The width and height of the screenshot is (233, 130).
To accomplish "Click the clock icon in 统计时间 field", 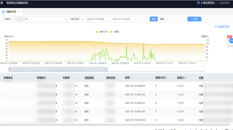I will tap(83, 19).
